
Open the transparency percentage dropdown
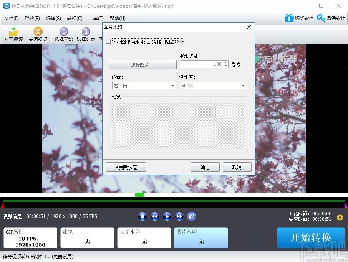click(x=213, y=86)
